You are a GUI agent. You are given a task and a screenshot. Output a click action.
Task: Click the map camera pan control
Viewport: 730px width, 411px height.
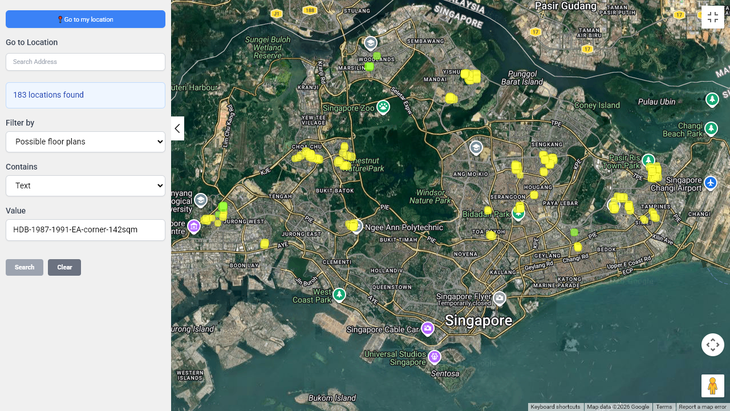pyautogui.click(x=712, y=345)
